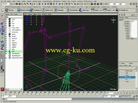Image resolution: width=138 pixels, height=103 pixels.
Task: Click play backwards button
Action: click(x=124, y=93)
